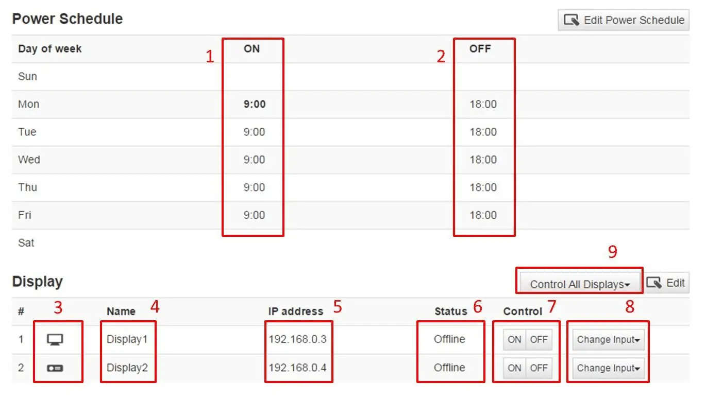
Task: Turn Display2 ON
Action: (x=514, y=368)
